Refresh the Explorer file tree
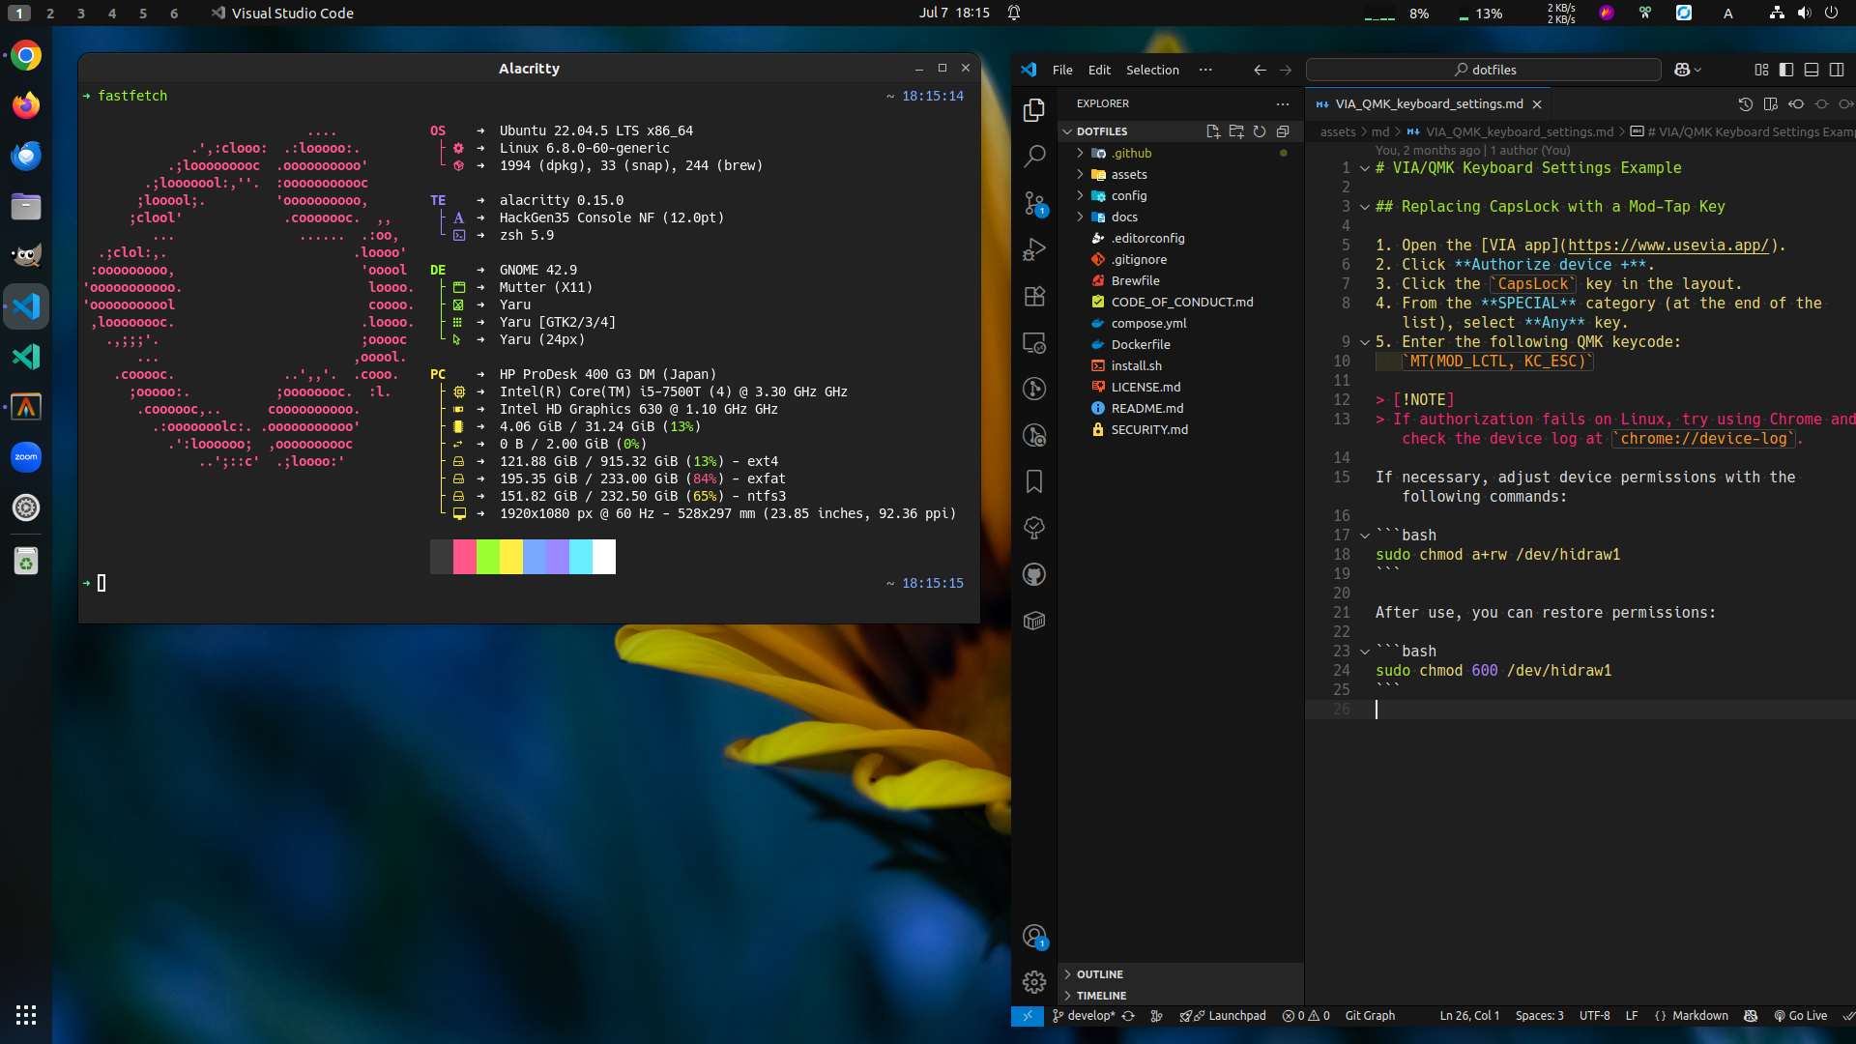1856x1044 pixels. [x=1260, y=131]
